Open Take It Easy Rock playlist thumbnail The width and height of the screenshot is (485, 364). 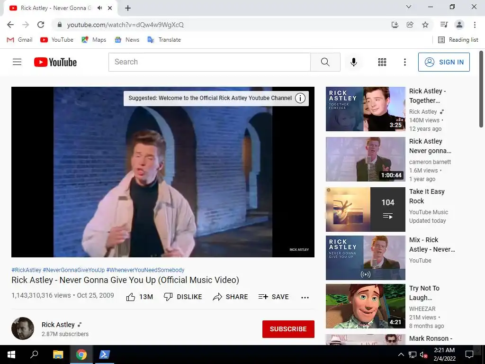click(x=365, y=209)
